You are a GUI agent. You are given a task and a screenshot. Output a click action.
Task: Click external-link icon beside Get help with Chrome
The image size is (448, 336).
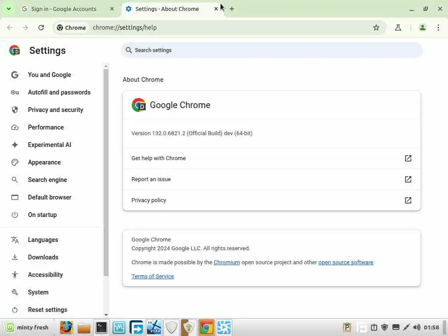[x=408, y=158]
